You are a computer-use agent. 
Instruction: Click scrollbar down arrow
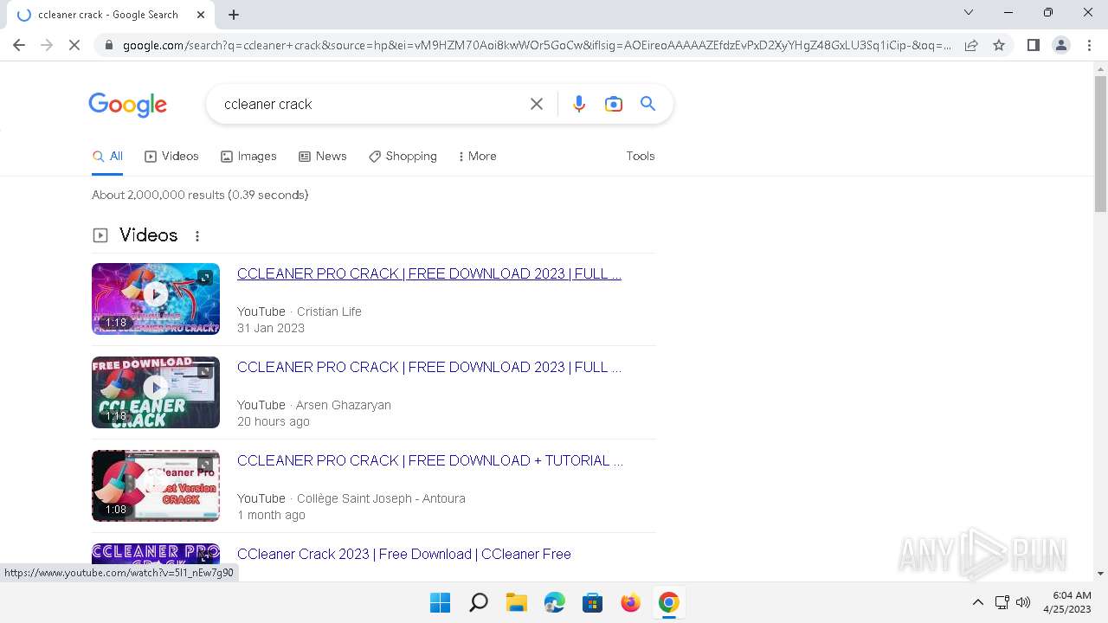click(1100, 573)
